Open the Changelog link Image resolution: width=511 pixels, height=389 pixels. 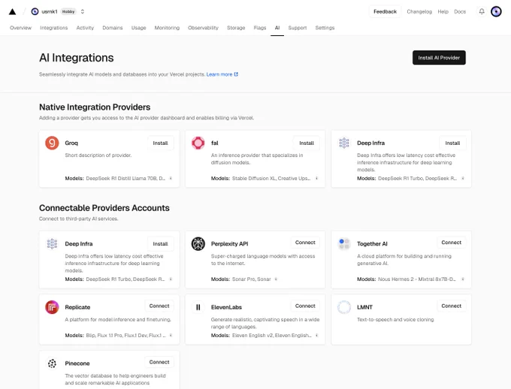(x=419, y=12)
